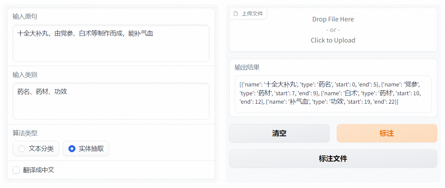Click the 算法类型 section label

[25, 133]
